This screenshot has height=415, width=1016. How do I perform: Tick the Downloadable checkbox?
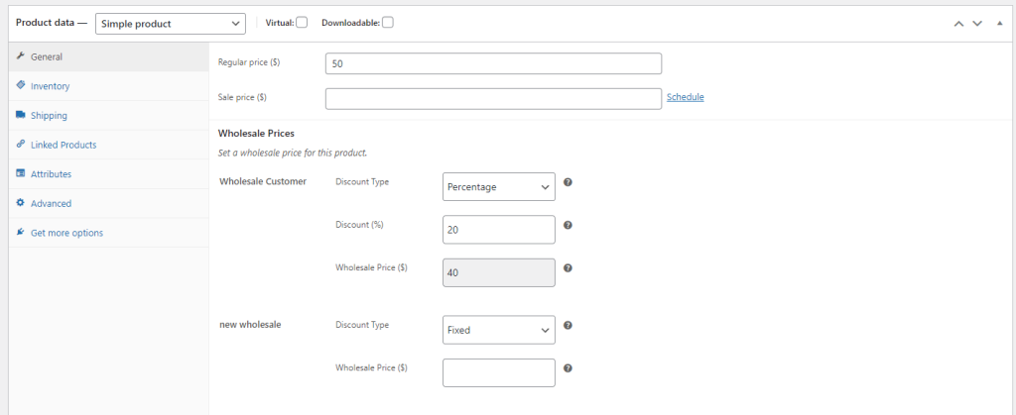pos(388,23)
